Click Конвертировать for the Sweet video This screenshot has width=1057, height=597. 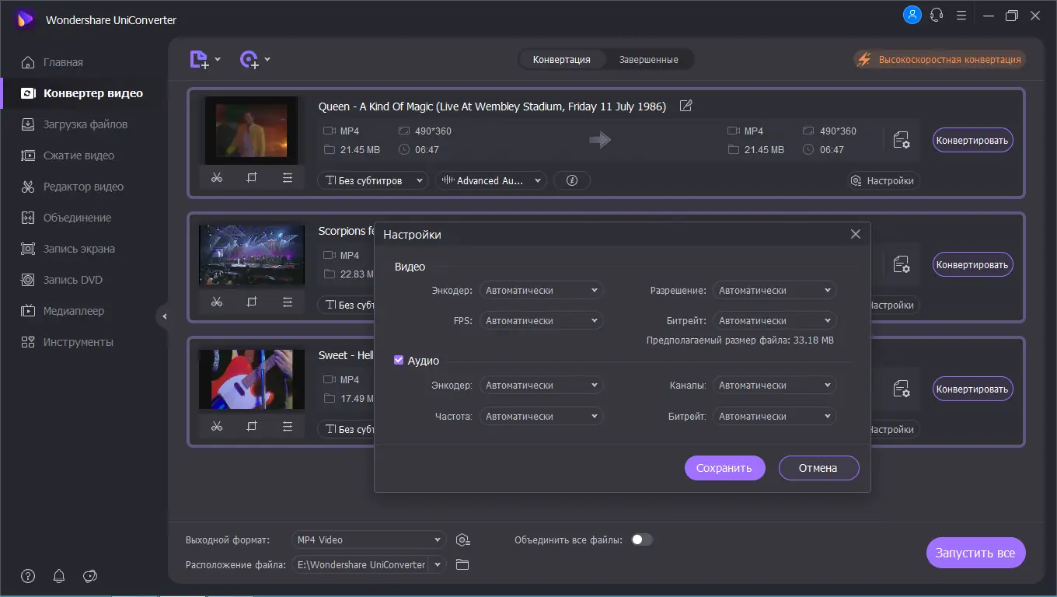pos(972,389)
